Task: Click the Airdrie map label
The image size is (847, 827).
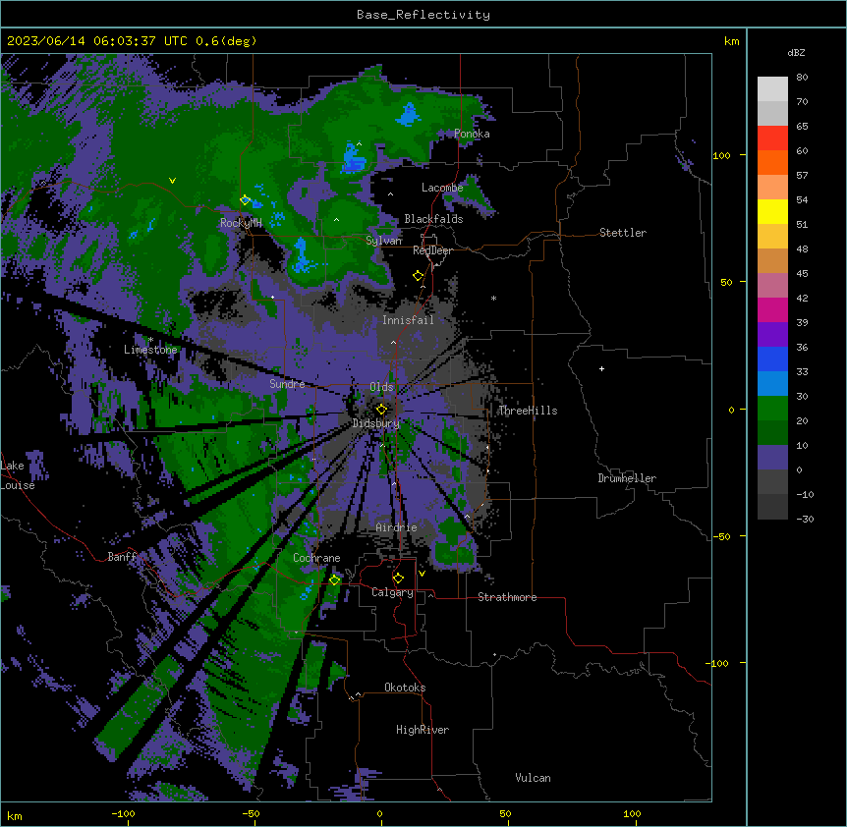Action: [396, 527]
